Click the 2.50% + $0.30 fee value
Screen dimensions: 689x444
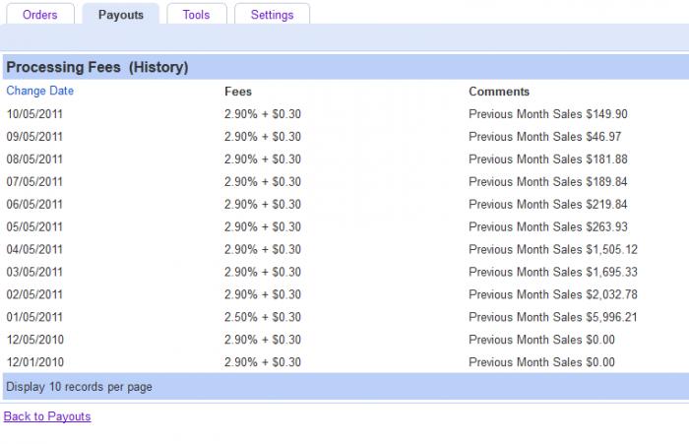tap(263, 317)
